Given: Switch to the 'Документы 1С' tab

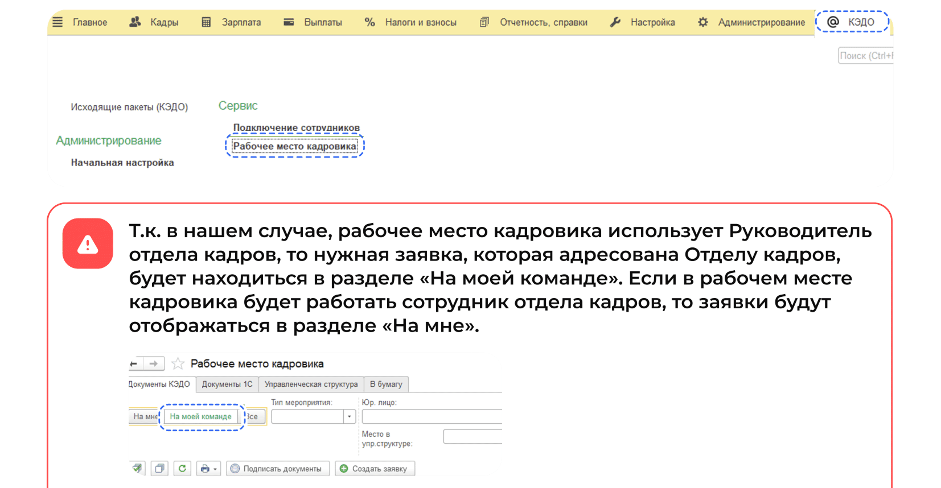Looking at the screenshot, I should 227,384.
